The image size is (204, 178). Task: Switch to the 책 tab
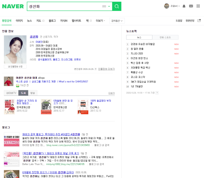87,21
